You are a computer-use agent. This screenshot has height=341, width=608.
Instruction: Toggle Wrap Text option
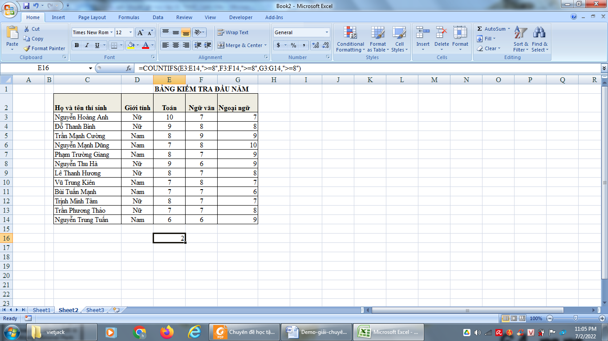233,32
